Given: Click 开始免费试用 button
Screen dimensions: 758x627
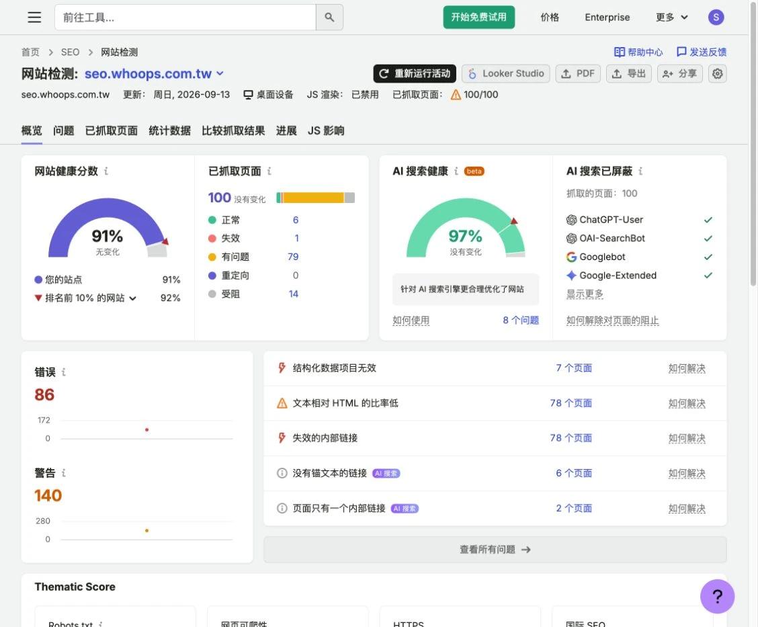Looking at the screenshot, I should pyautogui.click(x=478, y=17).
